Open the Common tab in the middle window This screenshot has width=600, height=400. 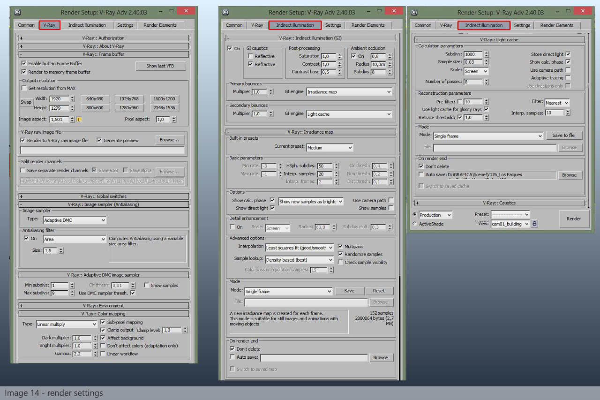click(234, 25)
